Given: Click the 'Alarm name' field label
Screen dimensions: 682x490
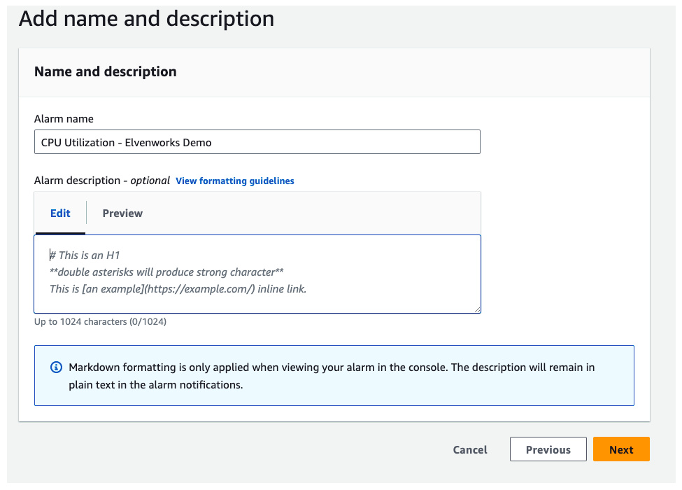Looking at the screenshot, I should (x=64, y=119).
